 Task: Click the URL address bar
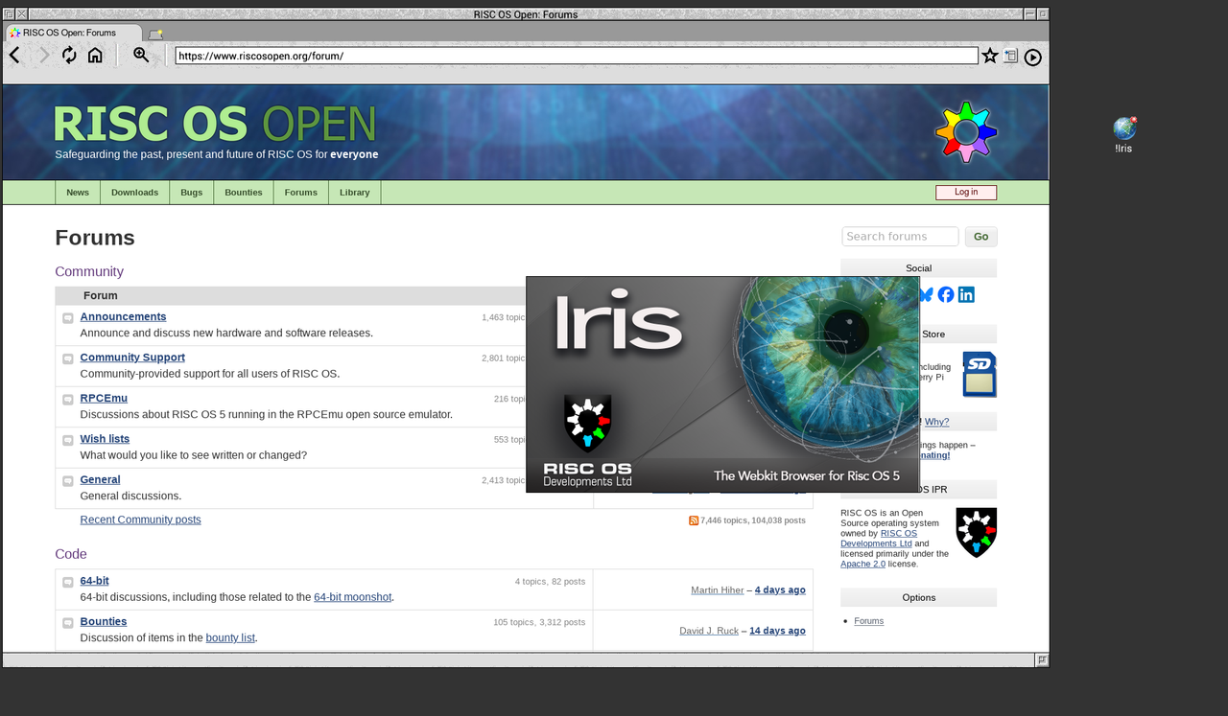577,56
